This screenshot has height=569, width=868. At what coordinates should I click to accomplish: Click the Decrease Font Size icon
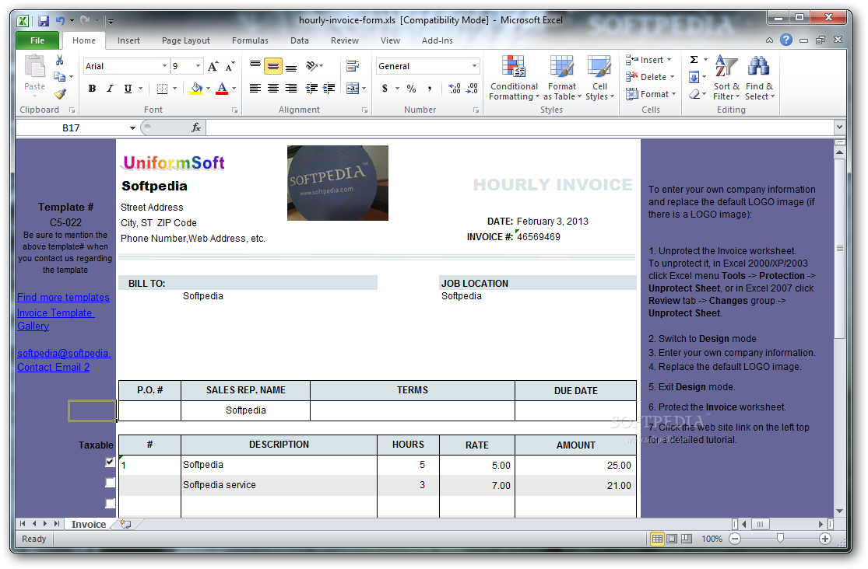[x=230, y=66]
